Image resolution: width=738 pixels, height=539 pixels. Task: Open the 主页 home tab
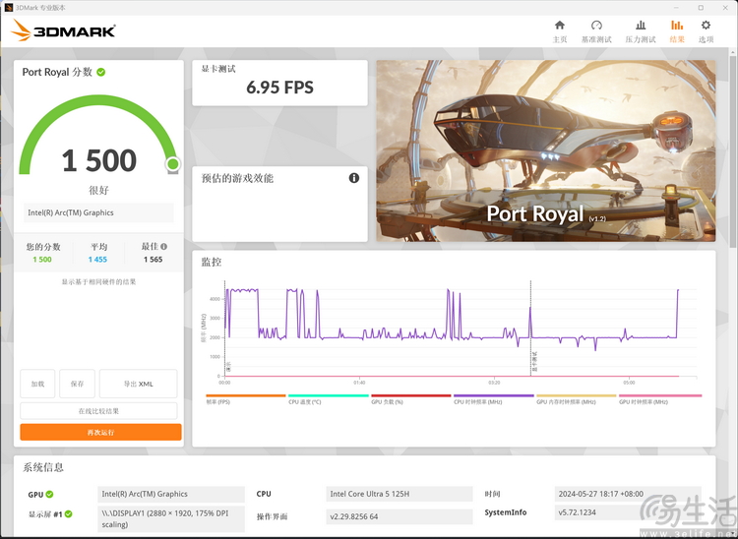coord(560,31)
